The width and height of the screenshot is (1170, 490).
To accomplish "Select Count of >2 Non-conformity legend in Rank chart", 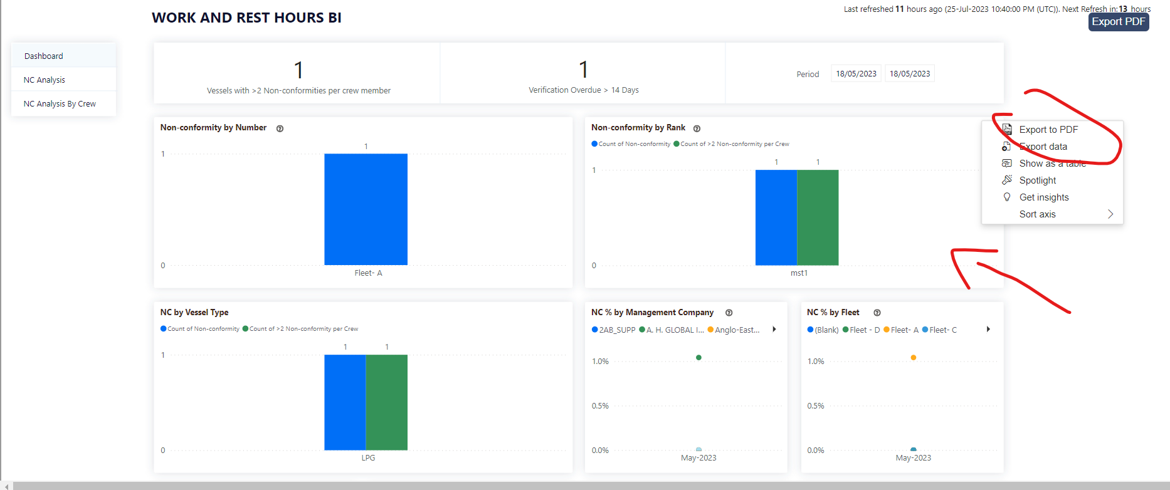I will pos(731,144).
